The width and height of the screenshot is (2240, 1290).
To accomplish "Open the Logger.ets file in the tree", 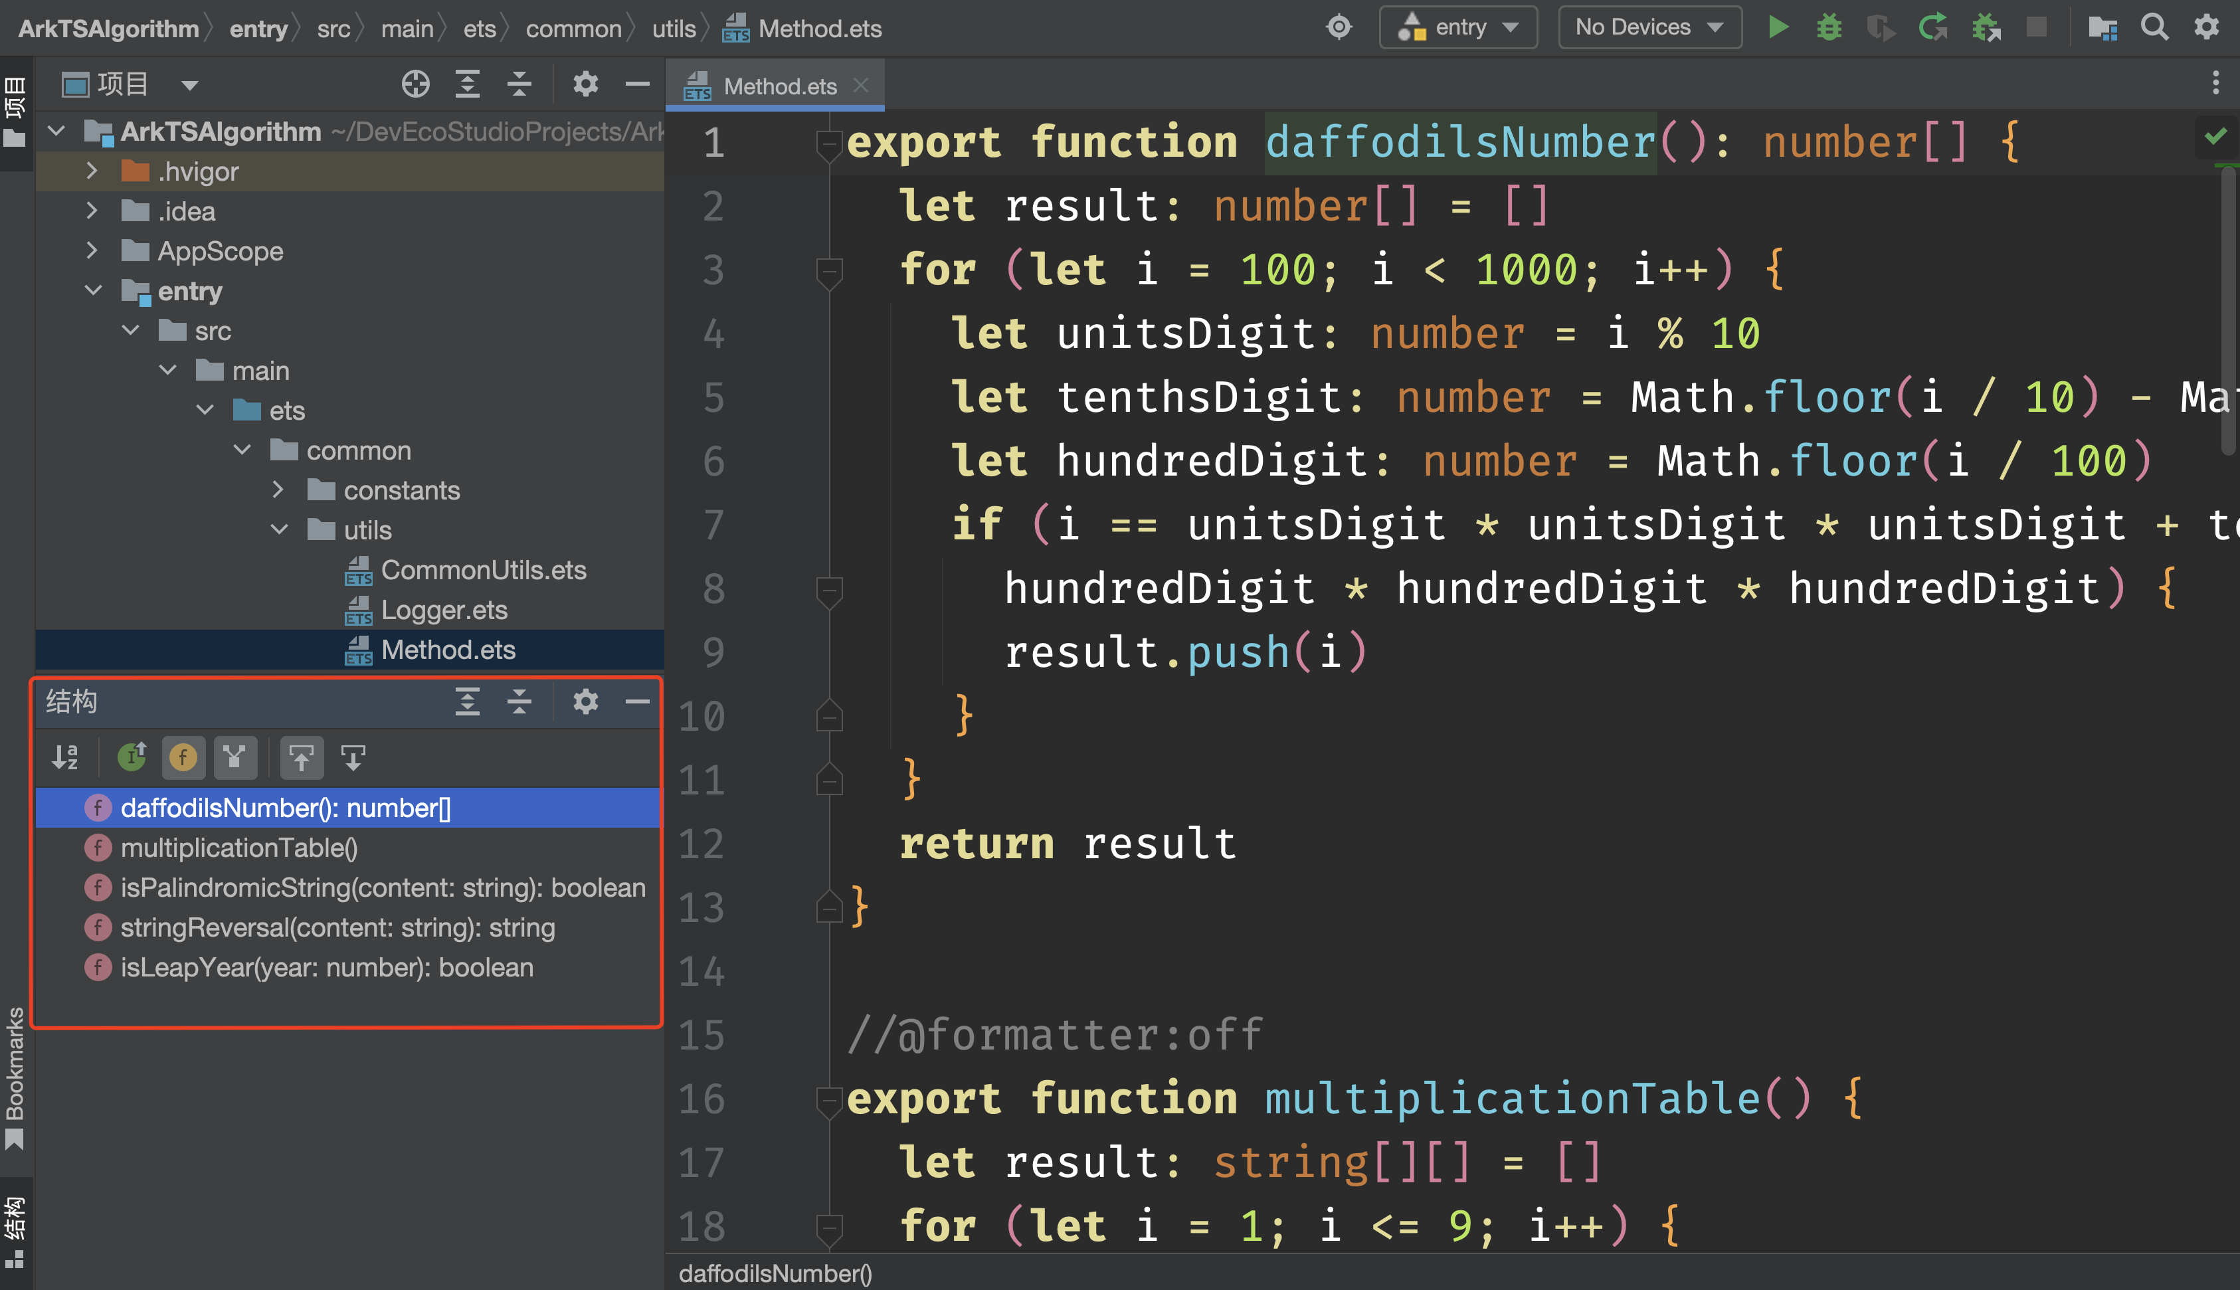I will point(443,610).
